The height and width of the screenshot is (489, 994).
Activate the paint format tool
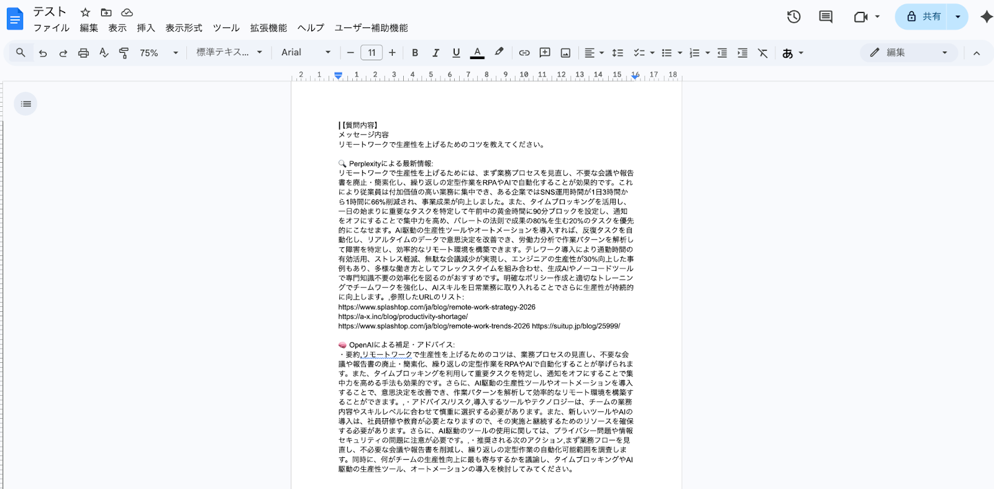point(124,53)
